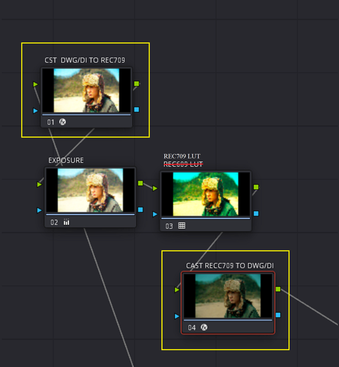
Task: Click node number 03 text
Action: [x=169, y=226]
